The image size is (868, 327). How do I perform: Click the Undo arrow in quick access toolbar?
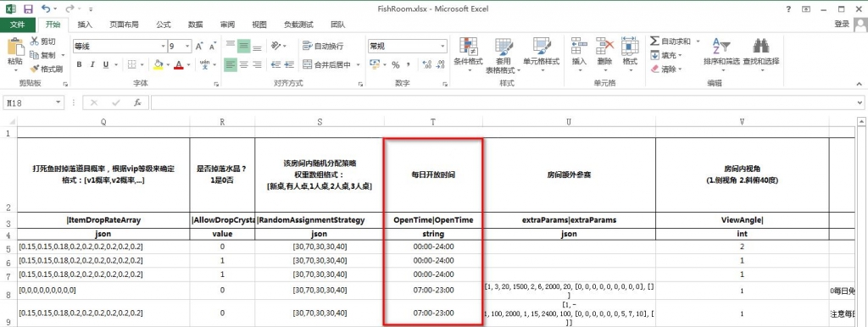(x=46, y=8)
